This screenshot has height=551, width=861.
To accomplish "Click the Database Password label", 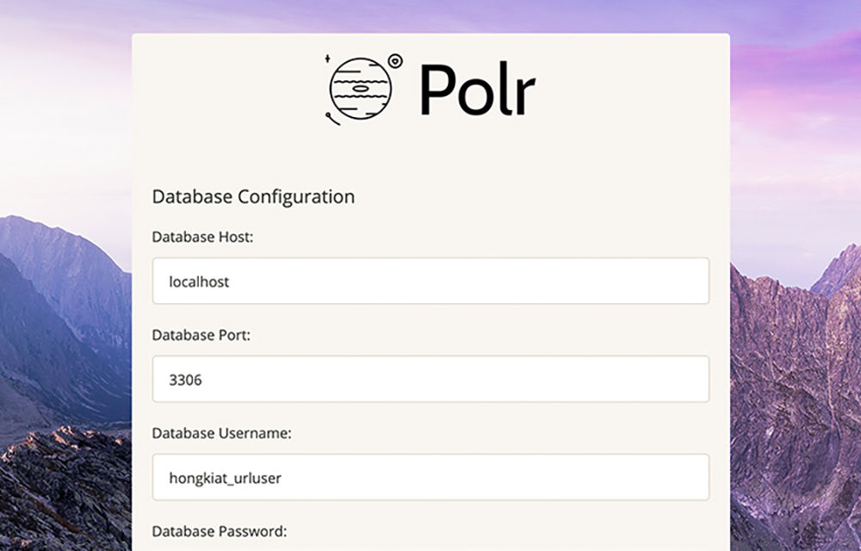I will click(220, 532).
